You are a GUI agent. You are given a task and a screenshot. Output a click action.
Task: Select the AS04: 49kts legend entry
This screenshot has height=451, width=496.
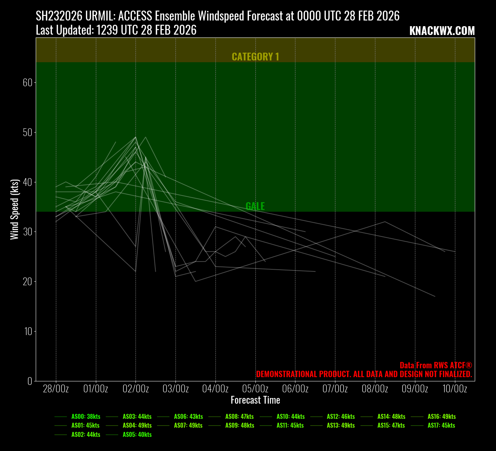click(137, 426)
